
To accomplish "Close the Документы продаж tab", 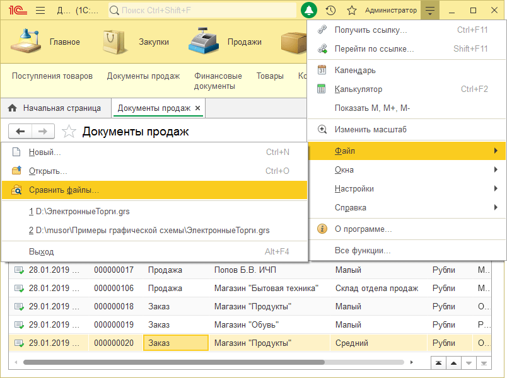I will pos(198,108).
